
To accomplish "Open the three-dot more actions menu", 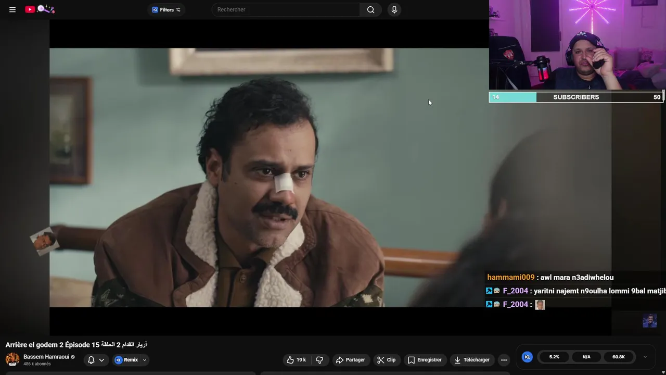I will pos(504,360).
